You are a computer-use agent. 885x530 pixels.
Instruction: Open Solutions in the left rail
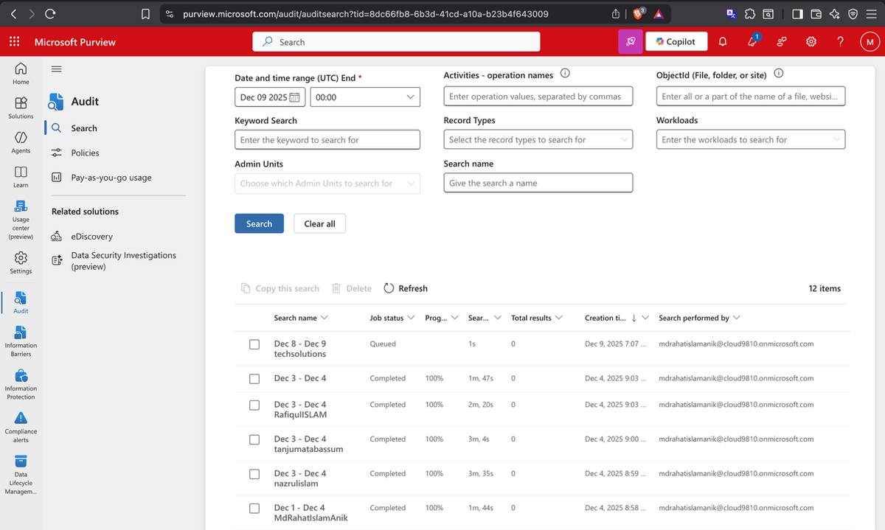21,108
